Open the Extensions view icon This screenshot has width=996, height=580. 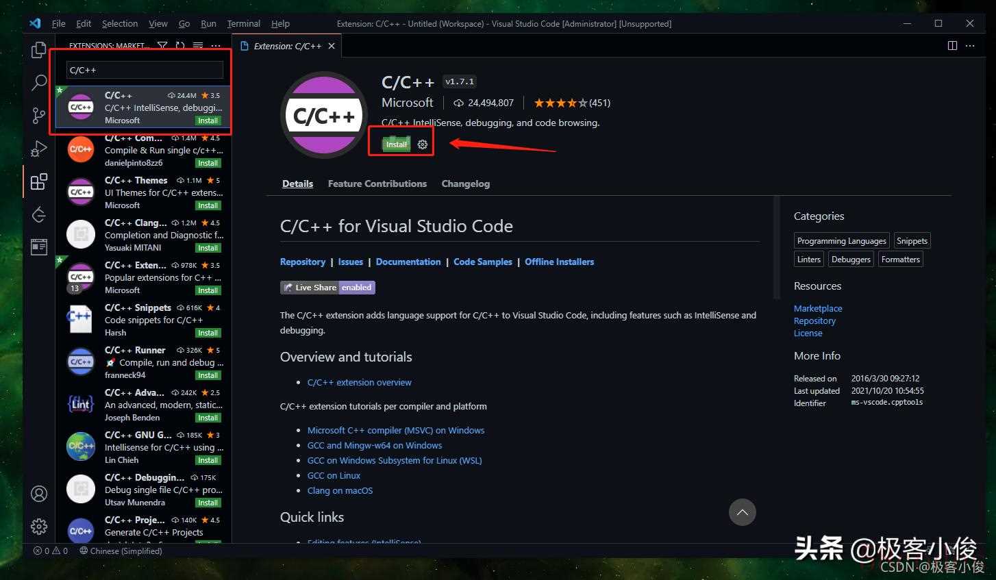(x=39, y=181)
